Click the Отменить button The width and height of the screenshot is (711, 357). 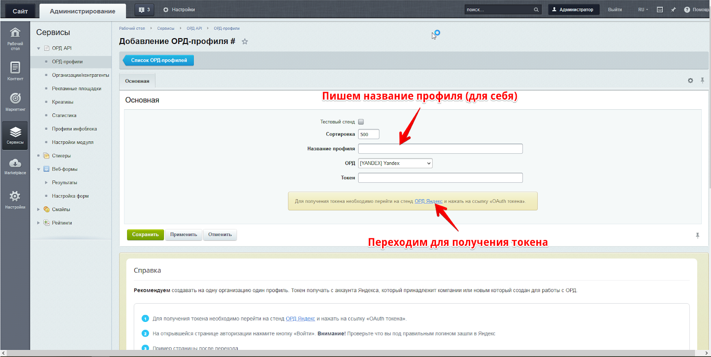220,235
